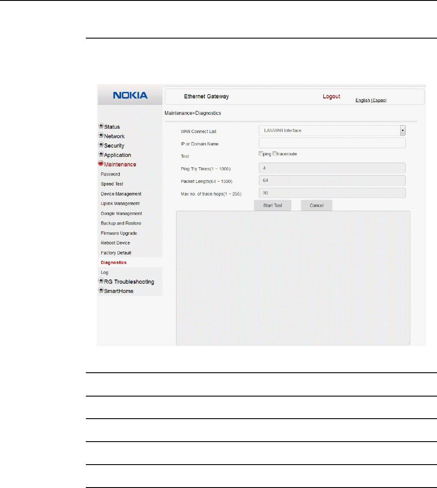Open Uplink Management page

click(120, 204)
